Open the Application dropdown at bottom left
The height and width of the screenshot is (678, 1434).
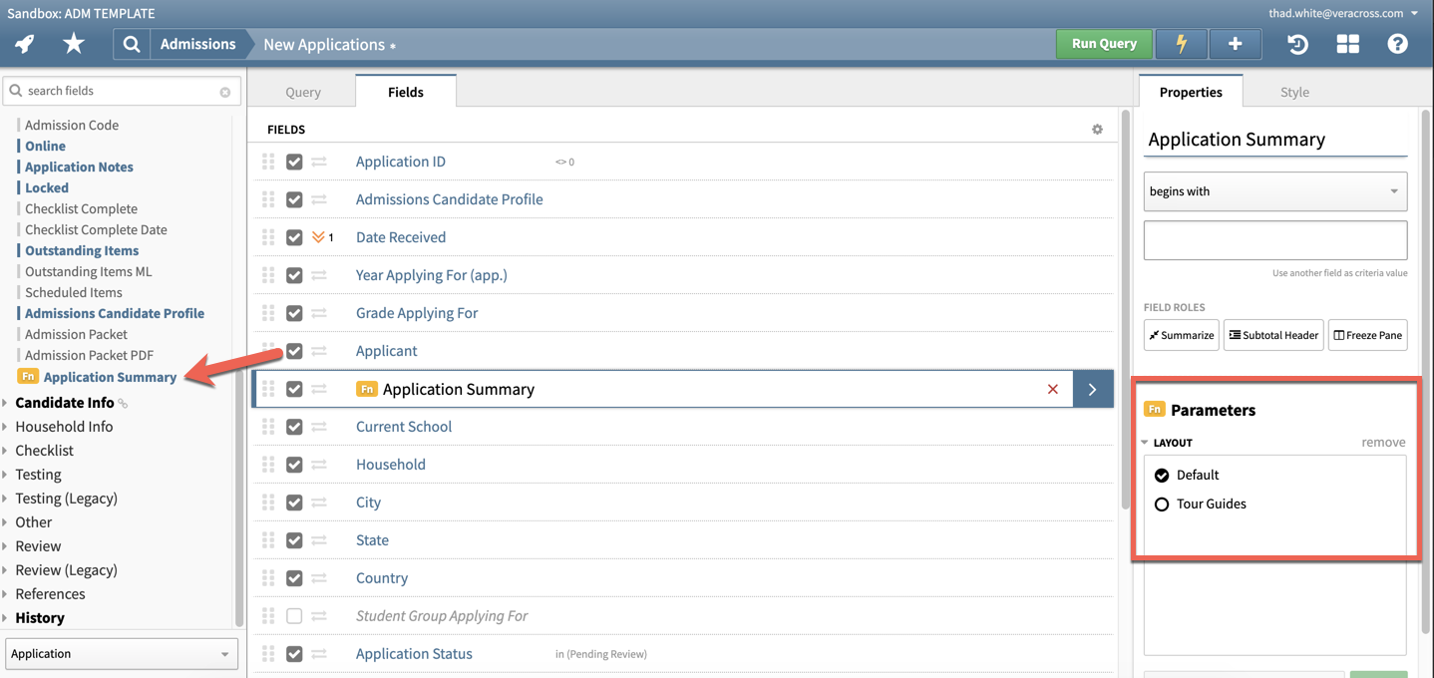[x=121, y=653]
